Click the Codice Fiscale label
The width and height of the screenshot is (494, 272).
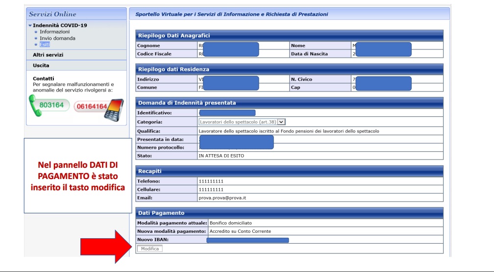154,54
